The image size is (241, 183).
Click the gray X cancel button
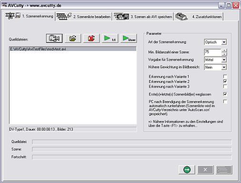[205, 170]
